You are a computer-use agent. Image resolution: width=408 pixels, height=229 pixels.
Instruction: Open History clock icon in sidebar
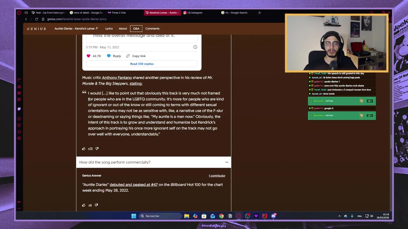tap(19, 125)
